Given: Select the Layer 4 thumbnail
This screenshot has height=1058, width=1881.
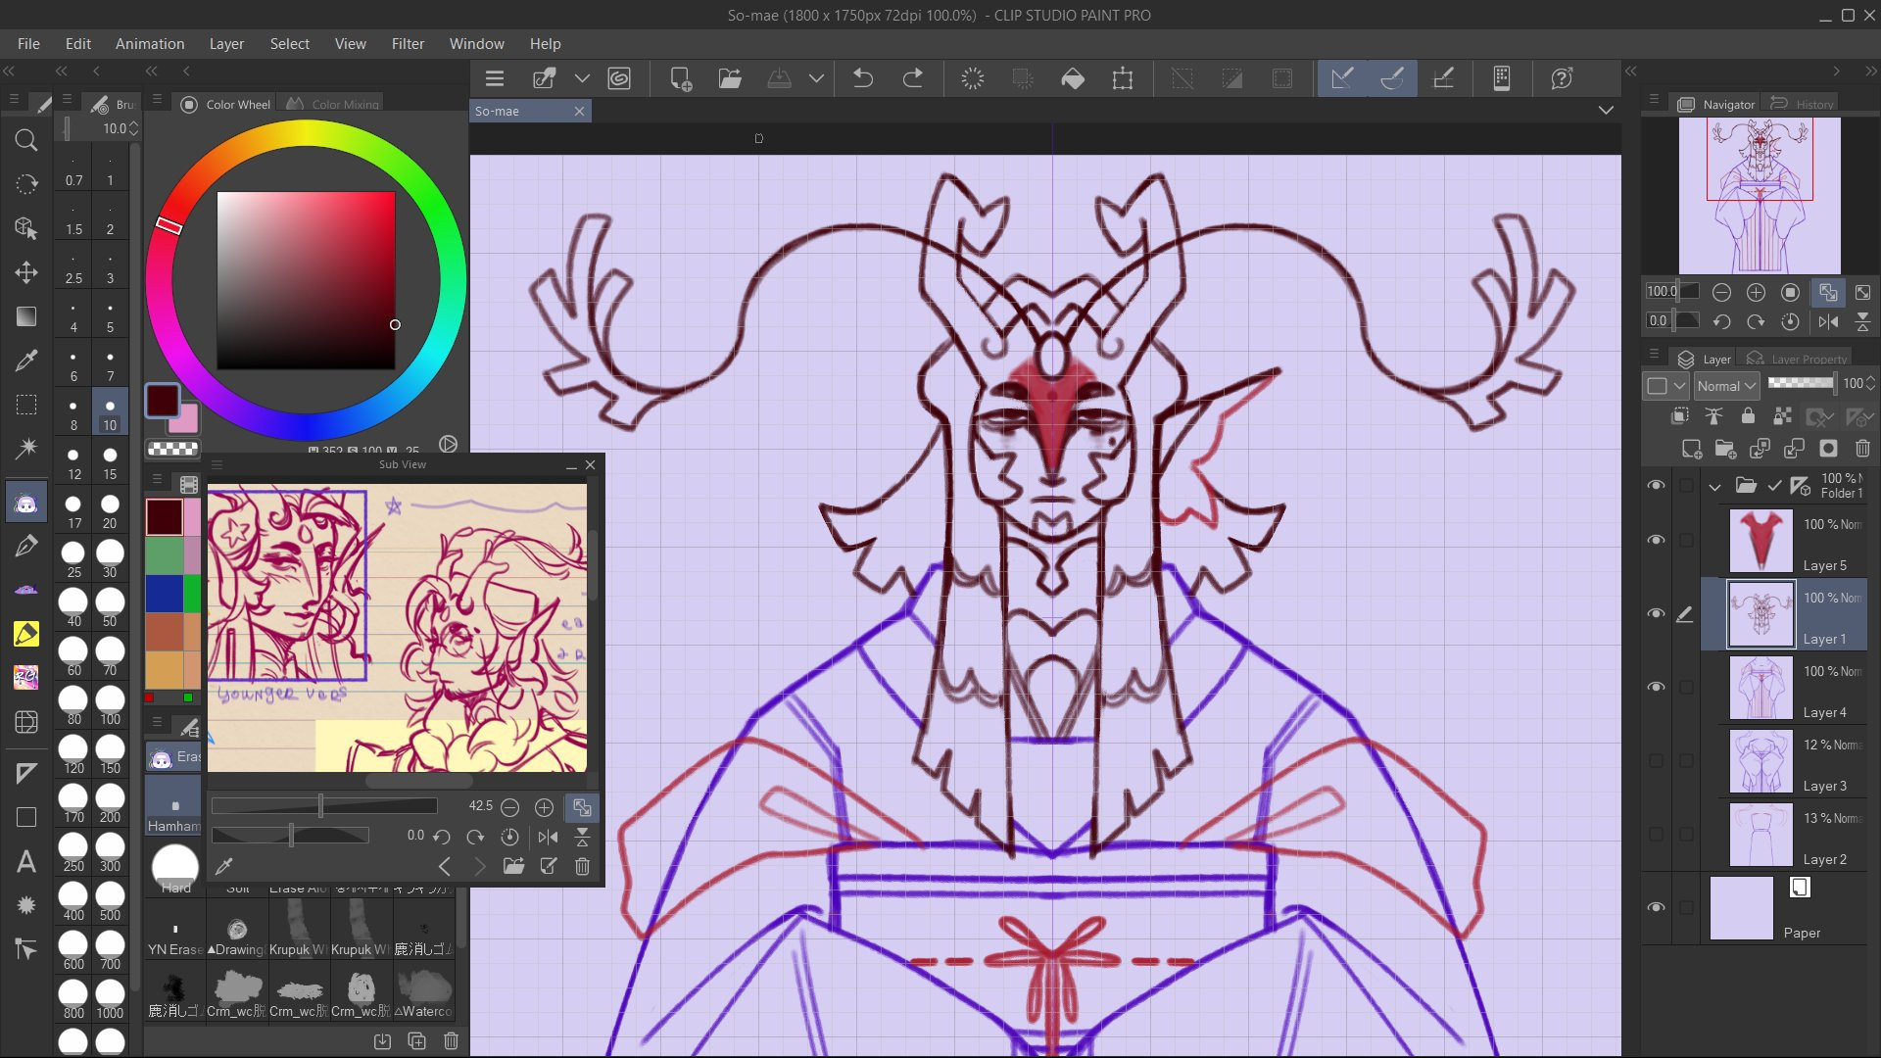Looking at the screenshot, I should click(x=1760, y=688).
